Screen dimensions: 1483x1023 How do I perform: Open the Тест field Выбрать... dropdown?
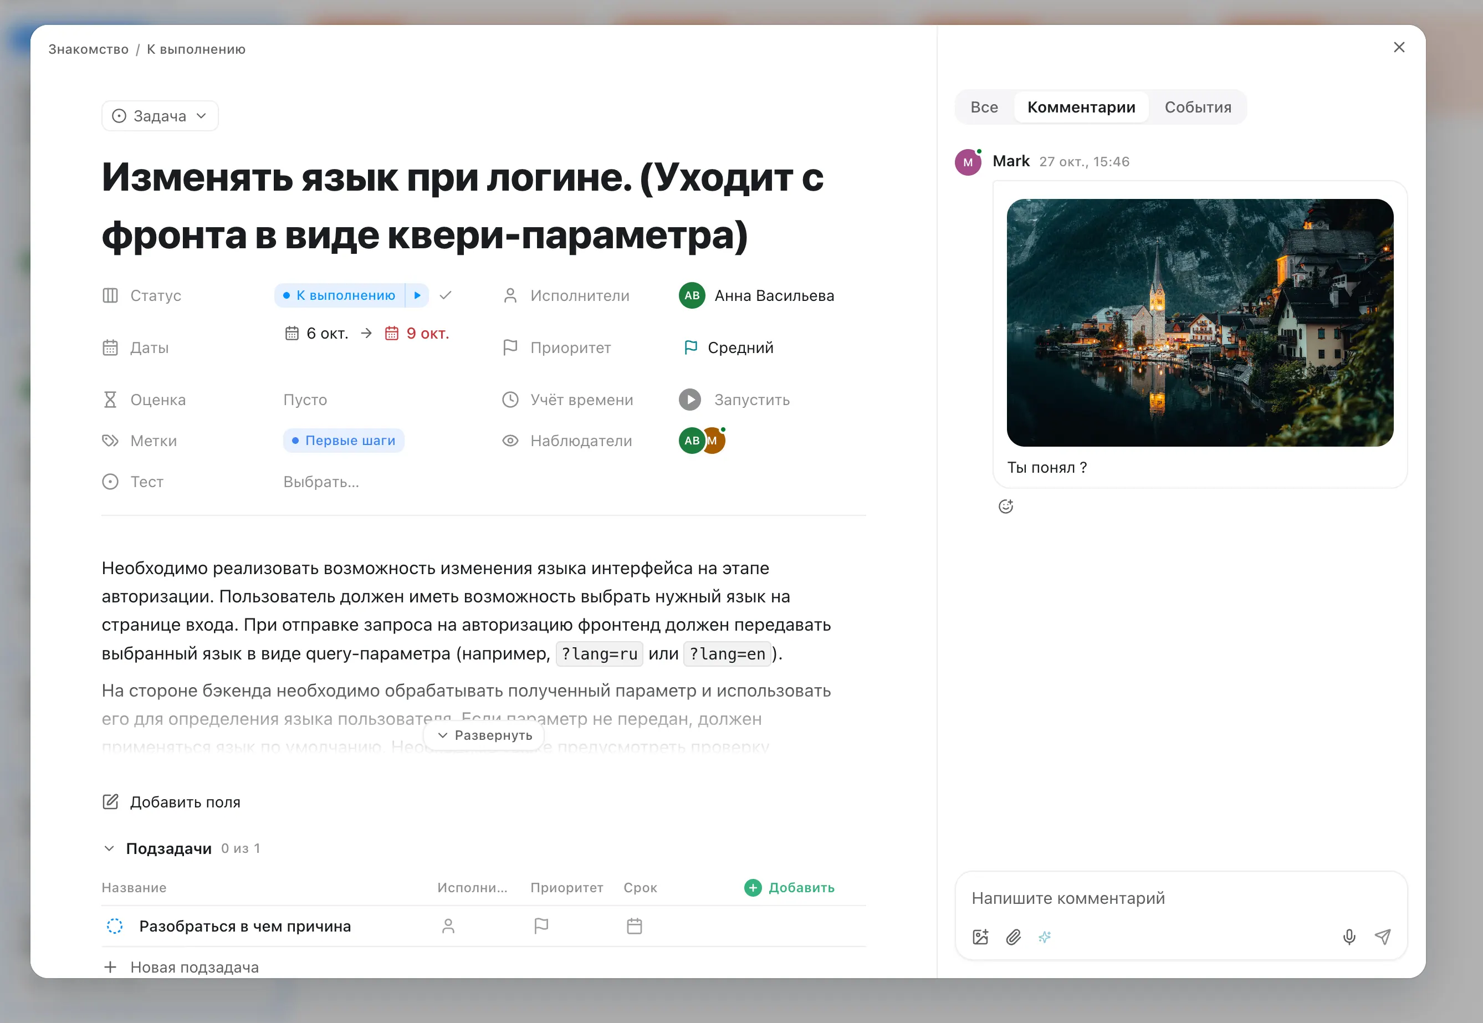click(x=321, y=482)
